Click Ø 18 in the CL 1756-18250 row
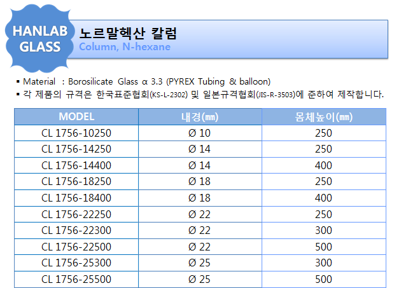Screen dimensions: 399x288 click(x=200, y=181)
